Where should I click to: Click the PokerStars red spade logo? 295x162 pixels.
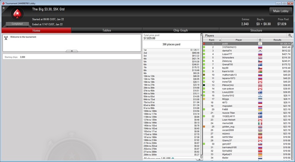(17, 14)
